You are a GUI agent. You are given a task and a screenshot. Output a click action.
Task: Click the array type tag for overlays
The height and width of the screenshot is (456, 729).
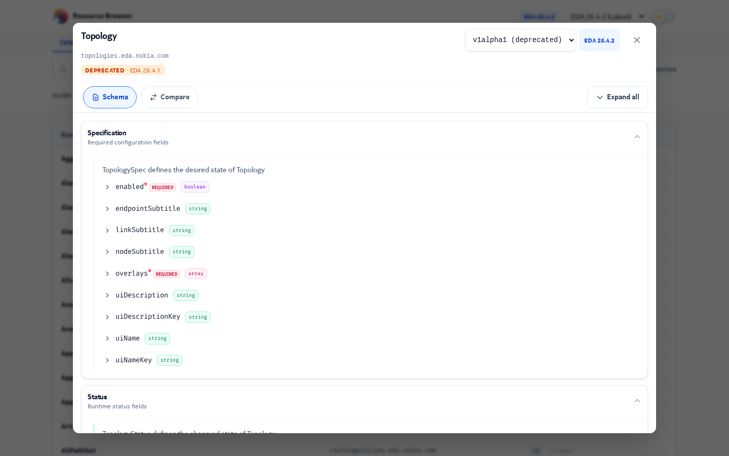[x=196, y=274]
